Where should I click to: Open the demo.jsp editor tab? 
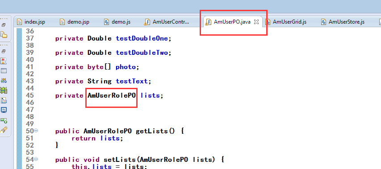[x=75, y=22]
